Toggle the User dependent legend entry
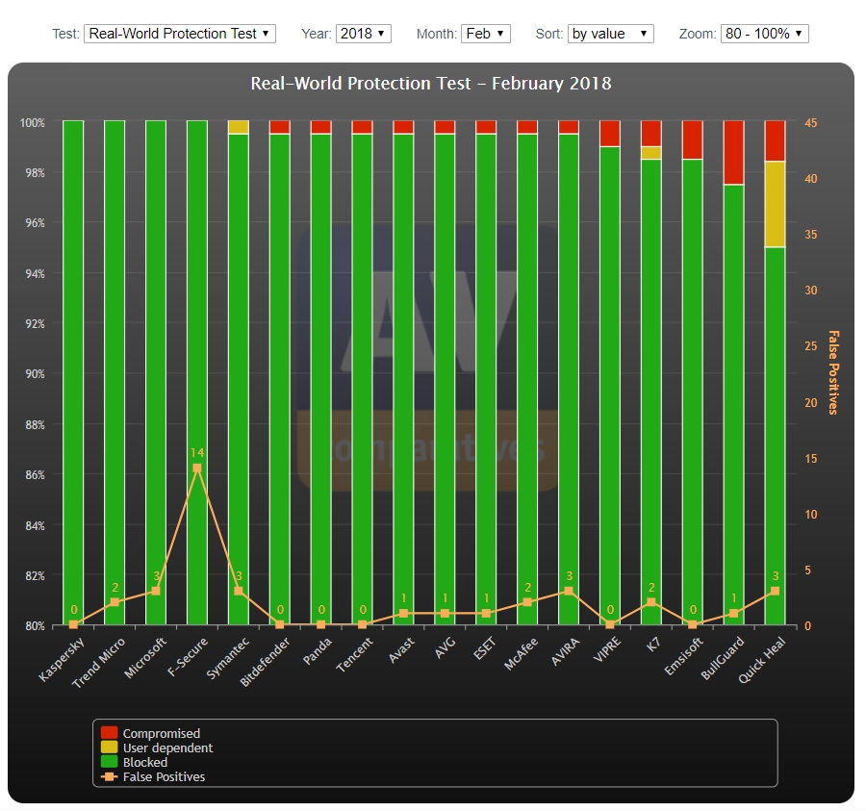 pyautogui.click(x=157, y=748)
